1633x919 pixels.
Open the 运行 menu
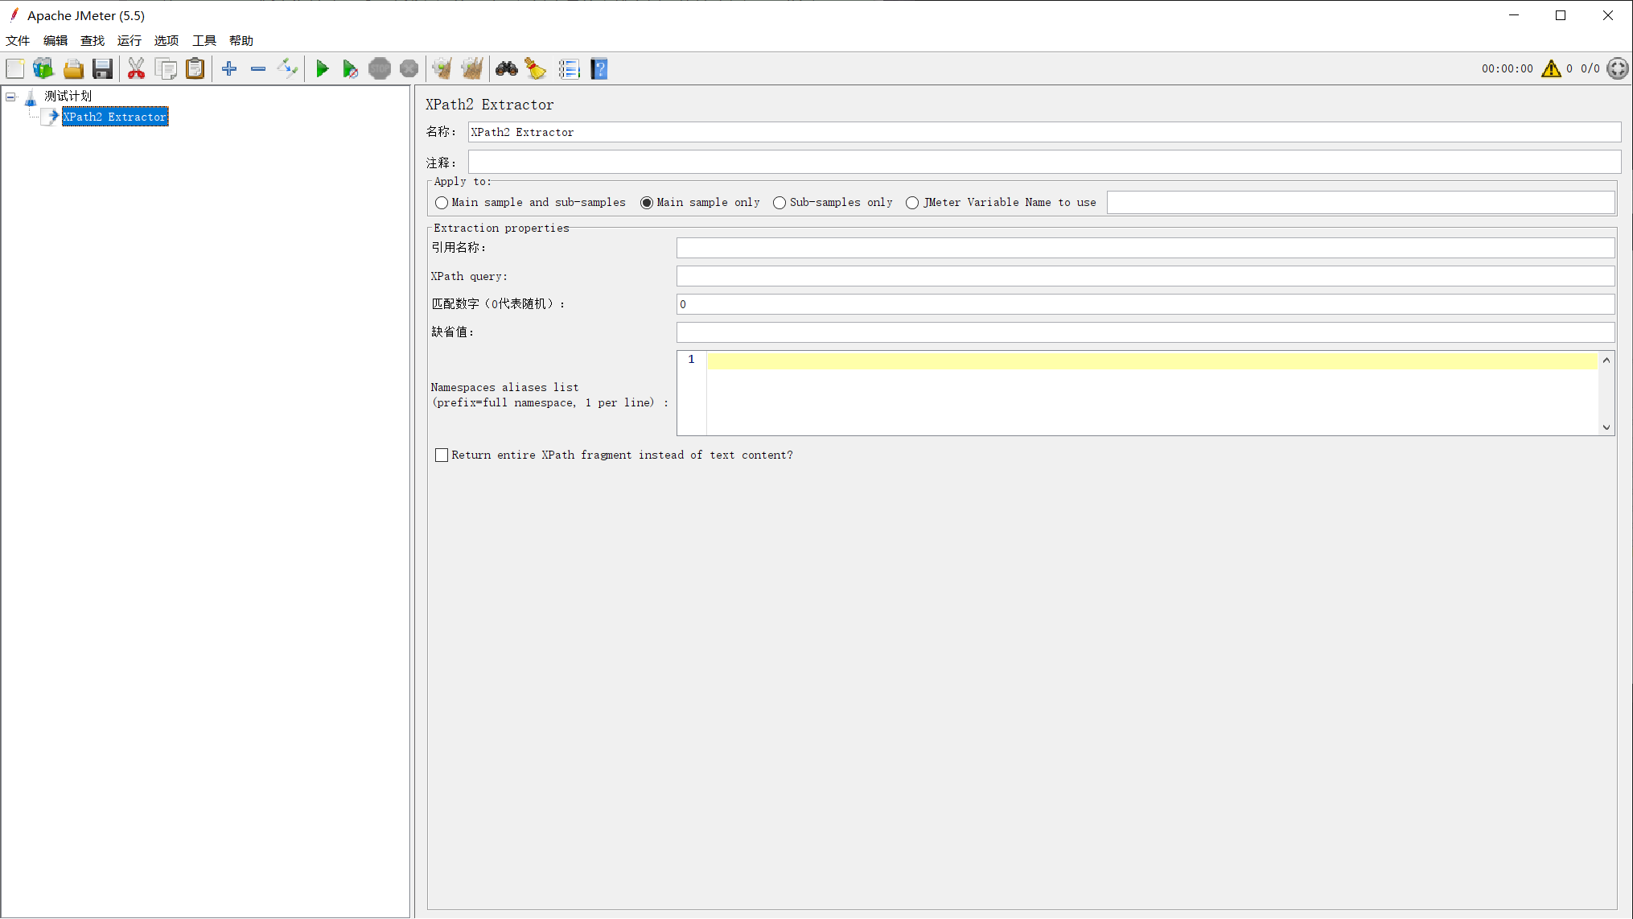pos(129,40)
